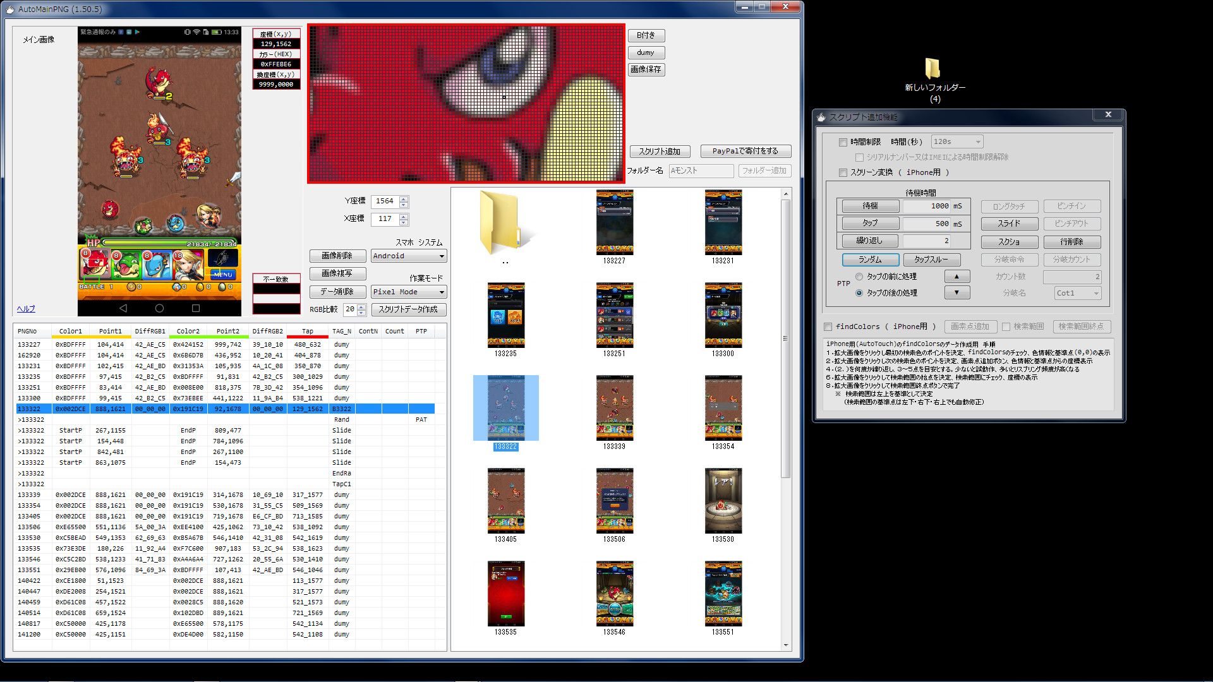
Task: Click the Point1 column header
Action: (x=110, y=331)
